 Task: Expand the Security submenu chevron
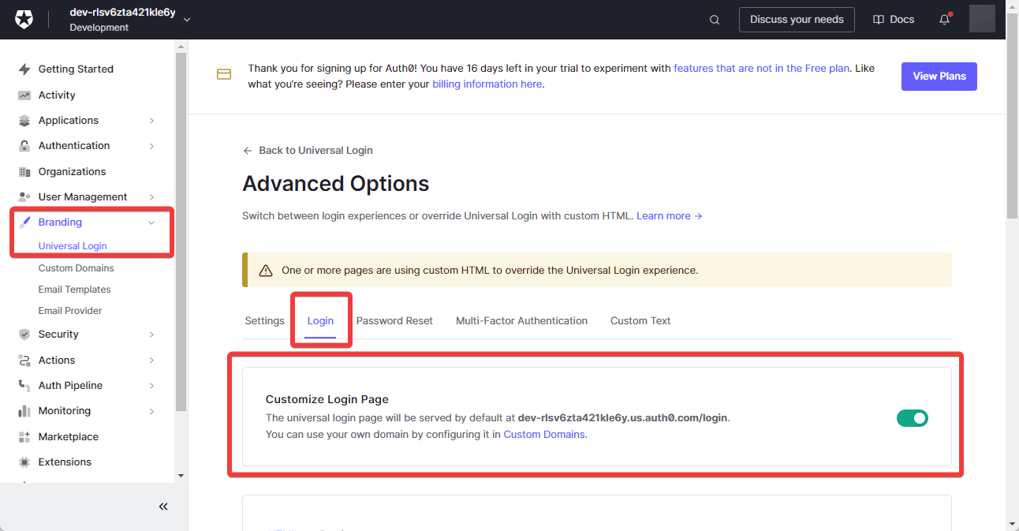pos(151,335)
